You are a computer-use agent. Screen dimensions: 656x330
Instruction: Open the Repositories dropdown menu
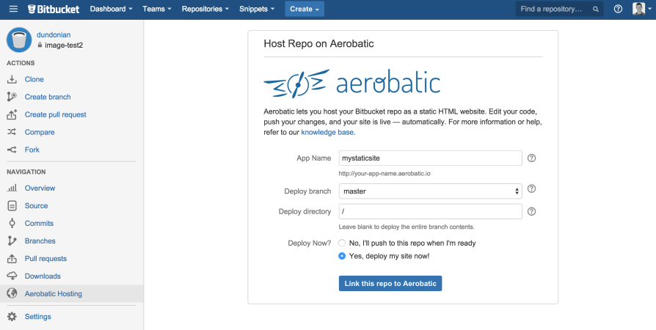(x=205, y=9)
